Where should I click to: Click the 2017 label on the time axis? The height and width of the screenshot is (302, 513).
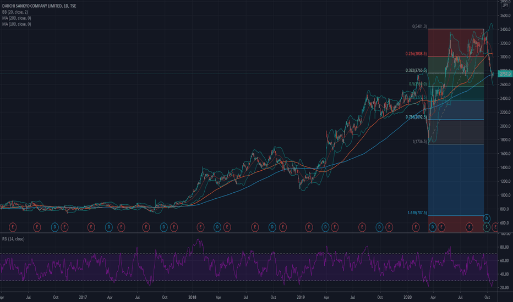[x=83, y=298]
